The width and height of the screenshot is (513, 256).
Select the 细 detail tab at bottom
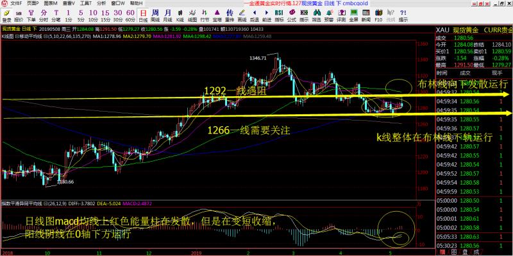point(442,252)
